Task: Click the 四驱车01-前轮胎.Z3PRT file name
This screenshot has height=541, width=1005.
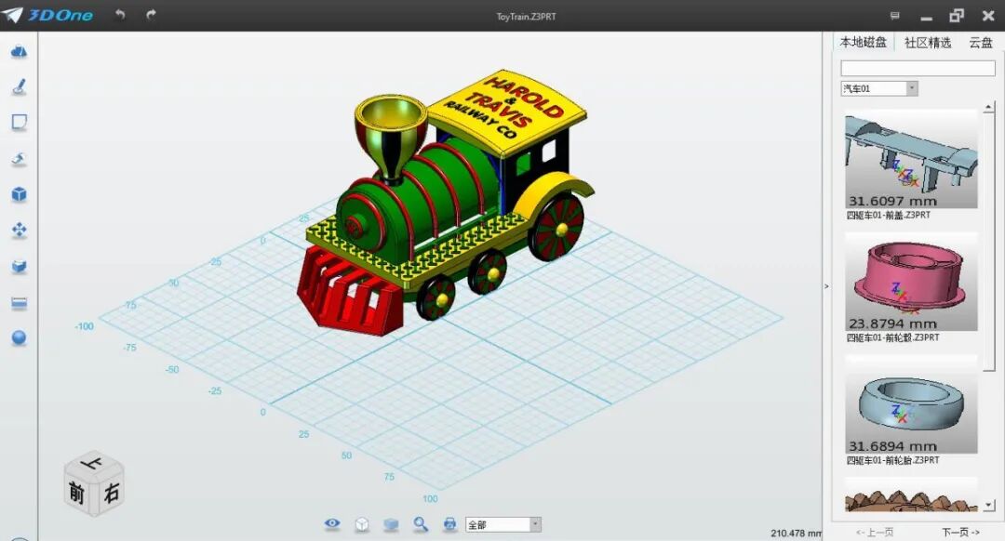Action: pyautogui.click(x=892, y=460)
